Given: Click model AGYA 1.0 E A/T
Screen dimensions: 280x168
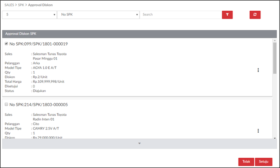Looking at the screenshot, I should click(45, 68).
